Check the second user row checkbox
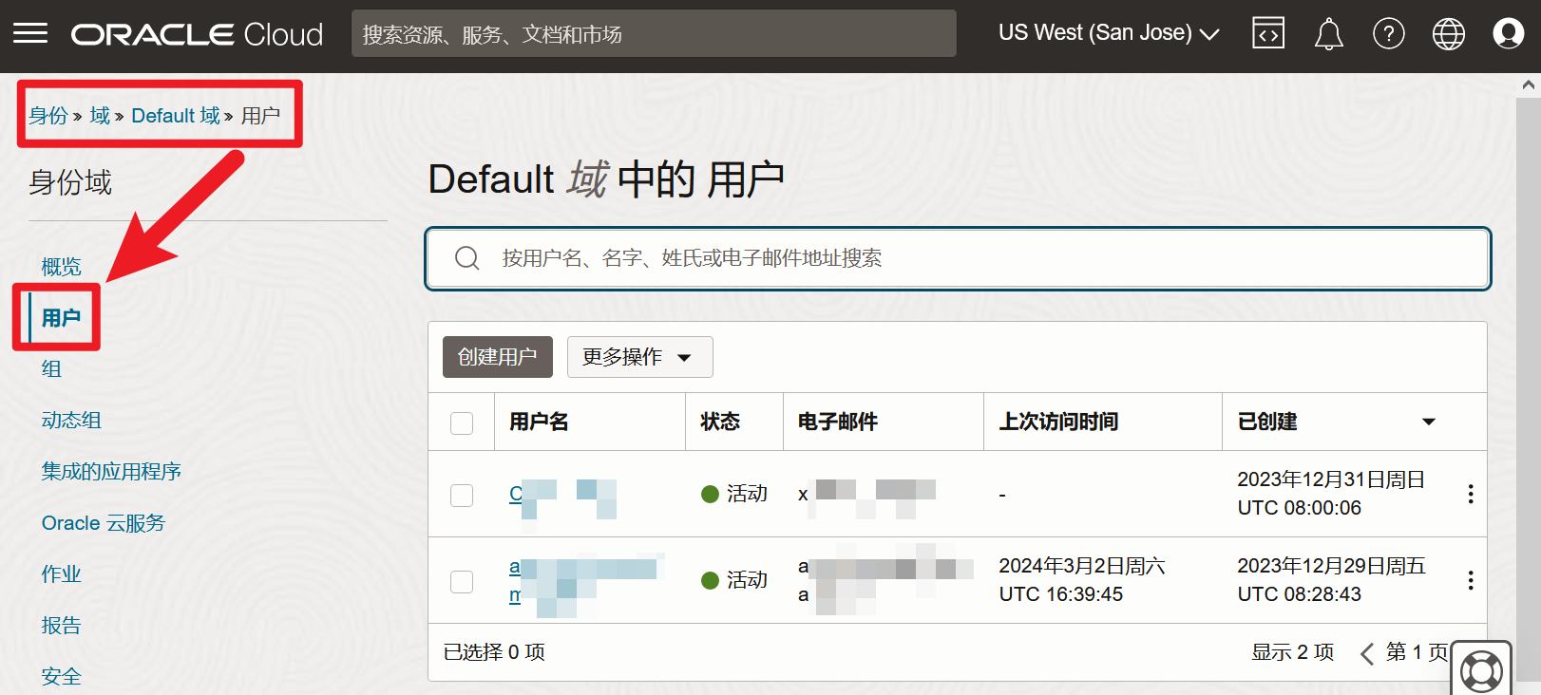The width and height of the screenshot is (1541, 695). pyautogui.click(x=462, y=581)
